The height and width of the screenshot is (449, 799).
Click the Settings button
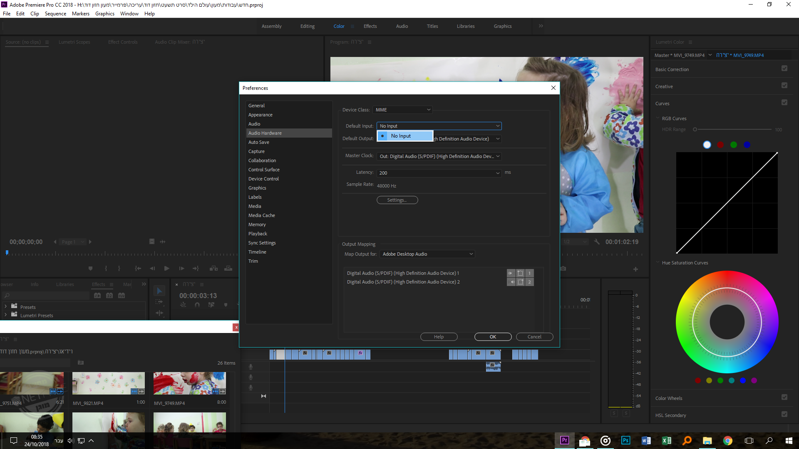pos(397,200)
